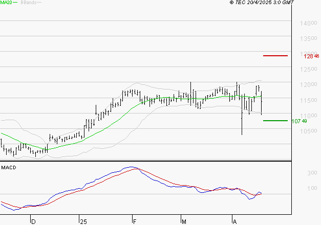
Task: Click the 25 year marker on time axis
Action: coord(83,221)
